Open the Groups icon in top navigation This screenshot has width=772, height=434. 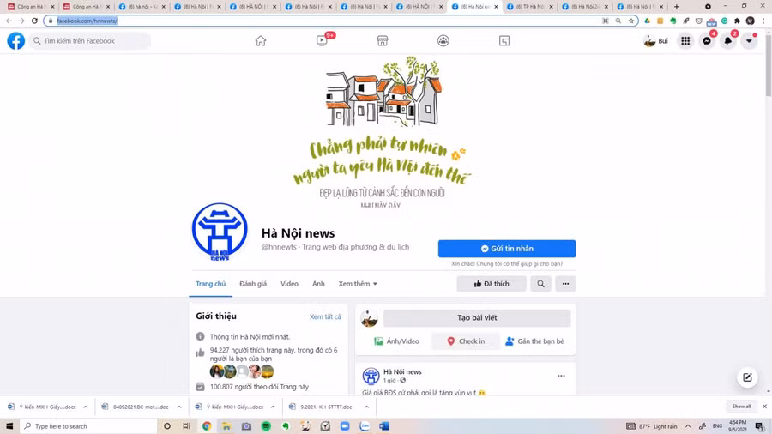(443, 41)
